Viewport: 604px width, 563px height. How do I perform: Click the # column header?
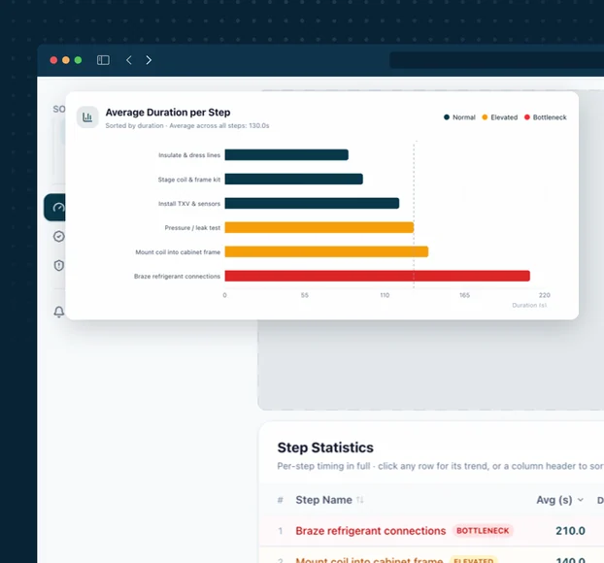tap(280, 500)
